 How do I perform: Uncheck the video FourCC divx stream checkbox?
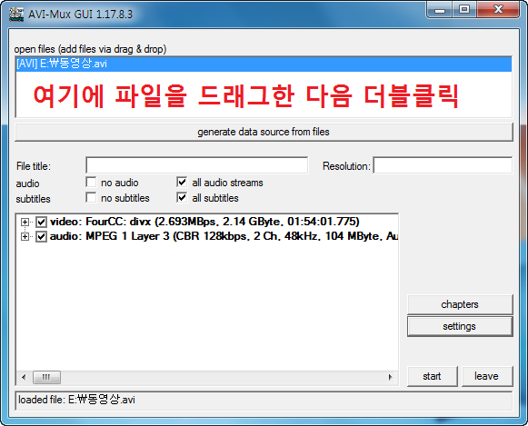(x=41, y=223)
